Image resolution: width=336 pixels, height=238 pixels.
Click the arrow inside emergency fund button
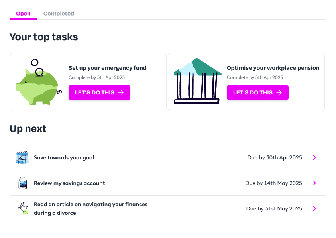[121, 92]
